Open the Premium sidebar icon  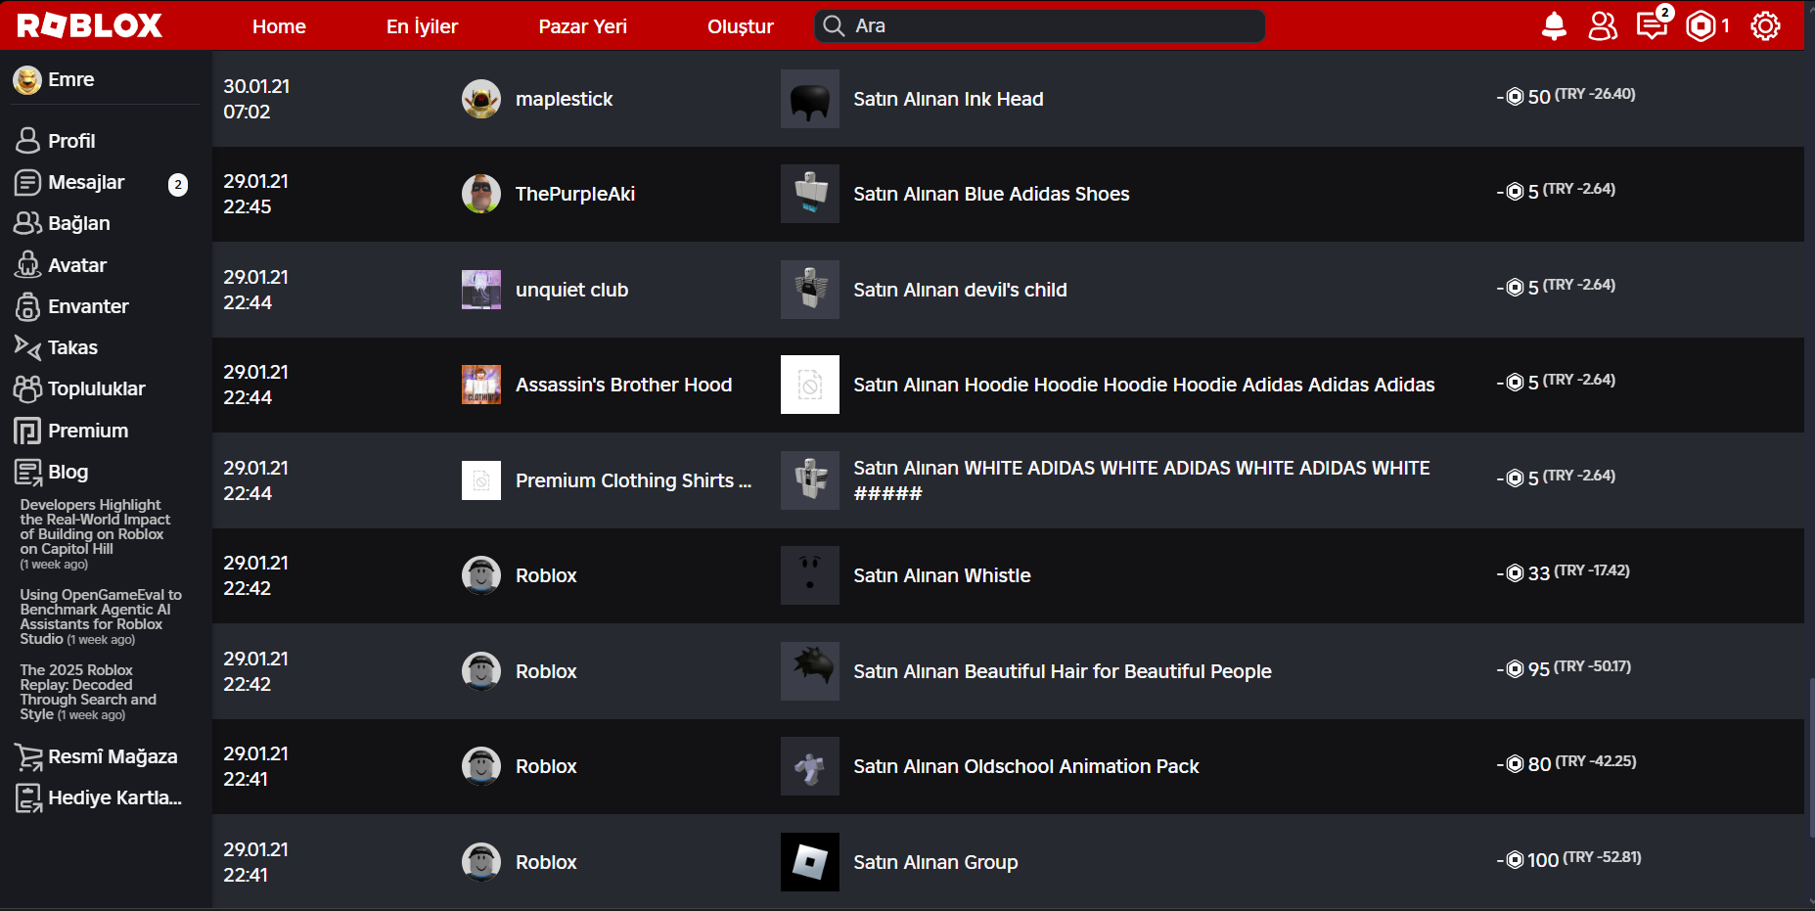click(27, 431)
